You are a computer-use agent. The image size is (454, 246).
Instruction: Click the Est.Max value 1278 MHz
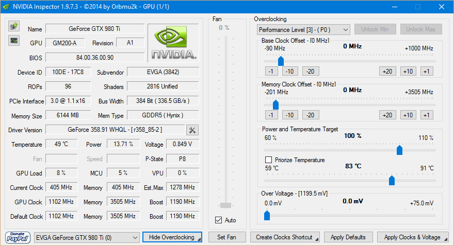(x=183, y=187)
